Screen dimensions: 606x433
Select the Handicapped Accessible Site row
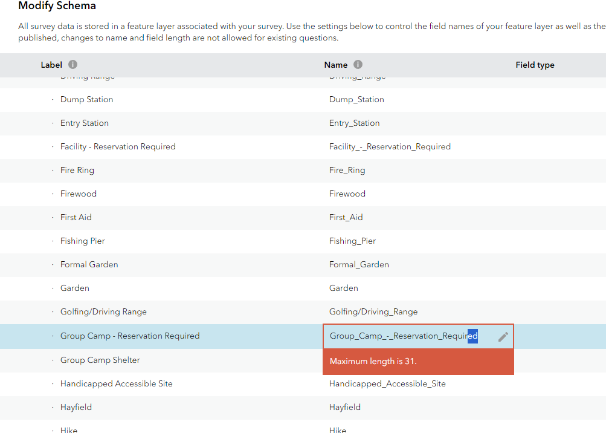pos(117,383)
